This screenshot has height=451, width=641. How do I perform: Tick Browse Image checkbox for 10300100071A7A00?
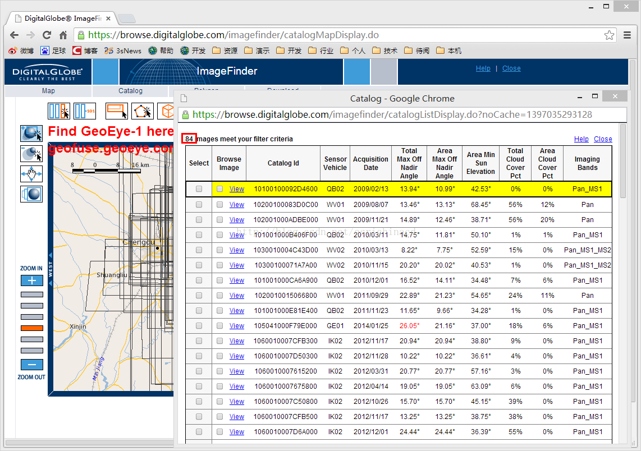click(x=220, y=265)
